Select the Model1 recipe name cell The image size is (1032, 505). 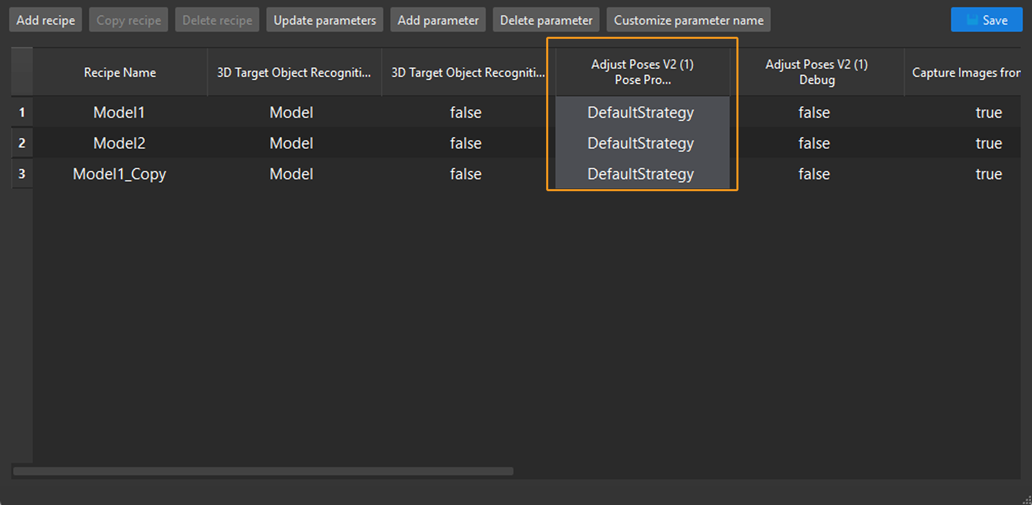point(119,112)
